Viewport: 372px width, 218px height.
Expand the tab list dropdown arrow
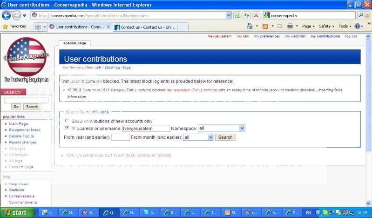[x=45, y=27]
